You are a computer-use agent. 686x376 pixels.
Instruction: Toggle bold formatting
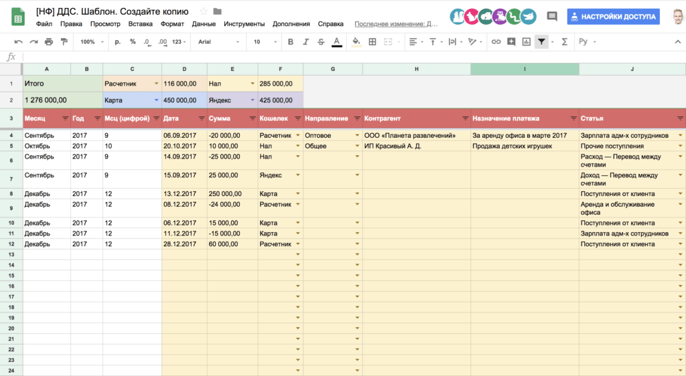click(290, 41)
